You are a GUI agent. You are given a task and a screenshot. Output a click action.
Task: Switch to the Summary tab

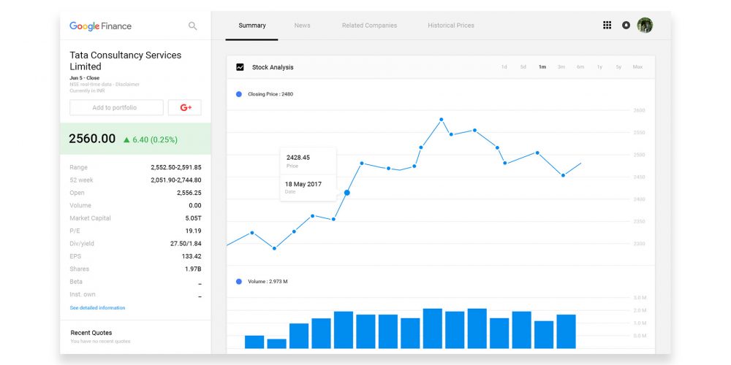point(251,26)
